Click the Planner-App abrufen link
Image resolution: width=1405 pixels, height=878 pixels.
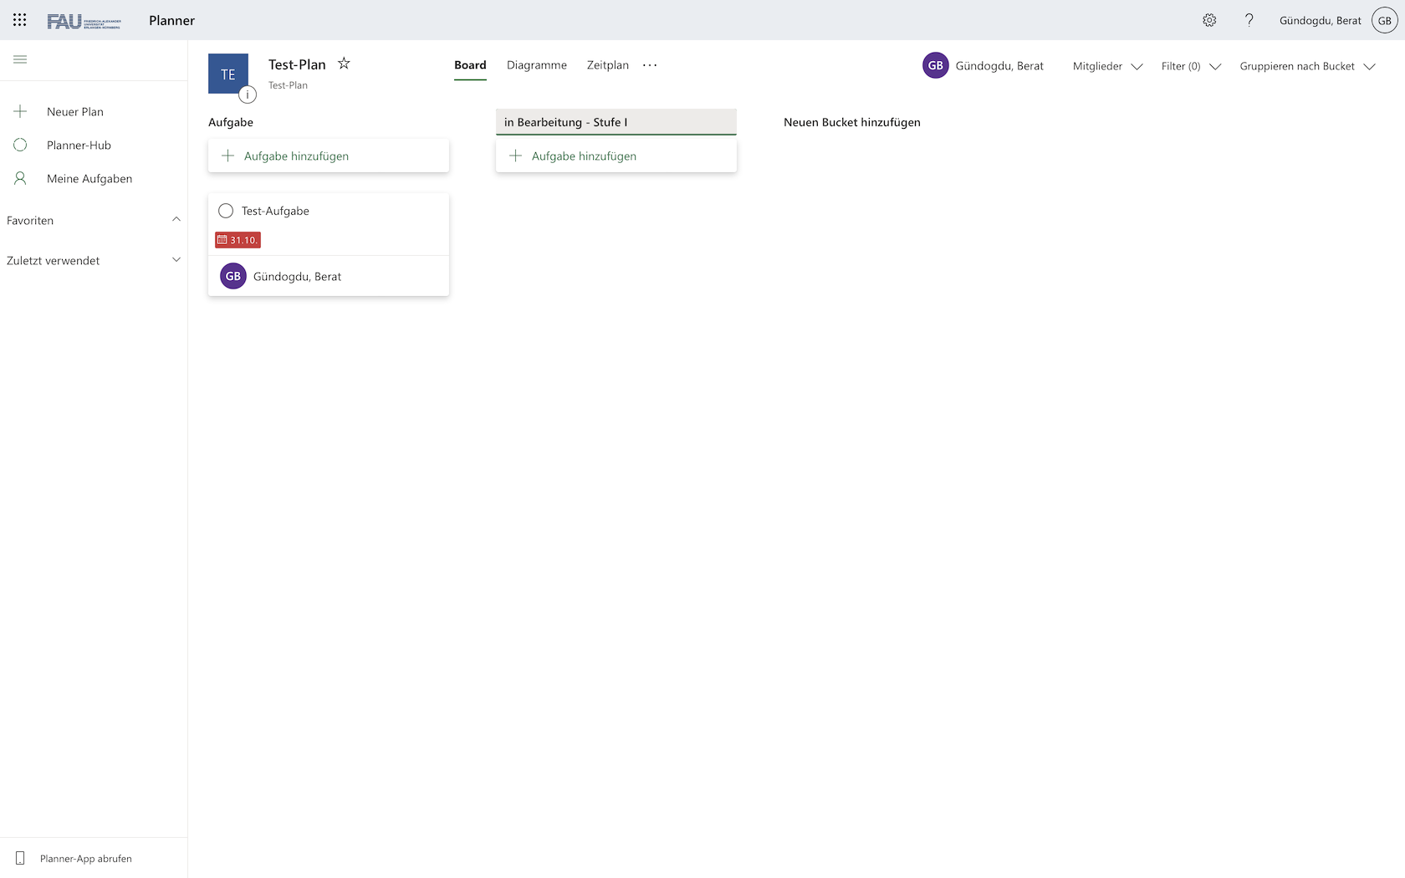tap(86, 859)
